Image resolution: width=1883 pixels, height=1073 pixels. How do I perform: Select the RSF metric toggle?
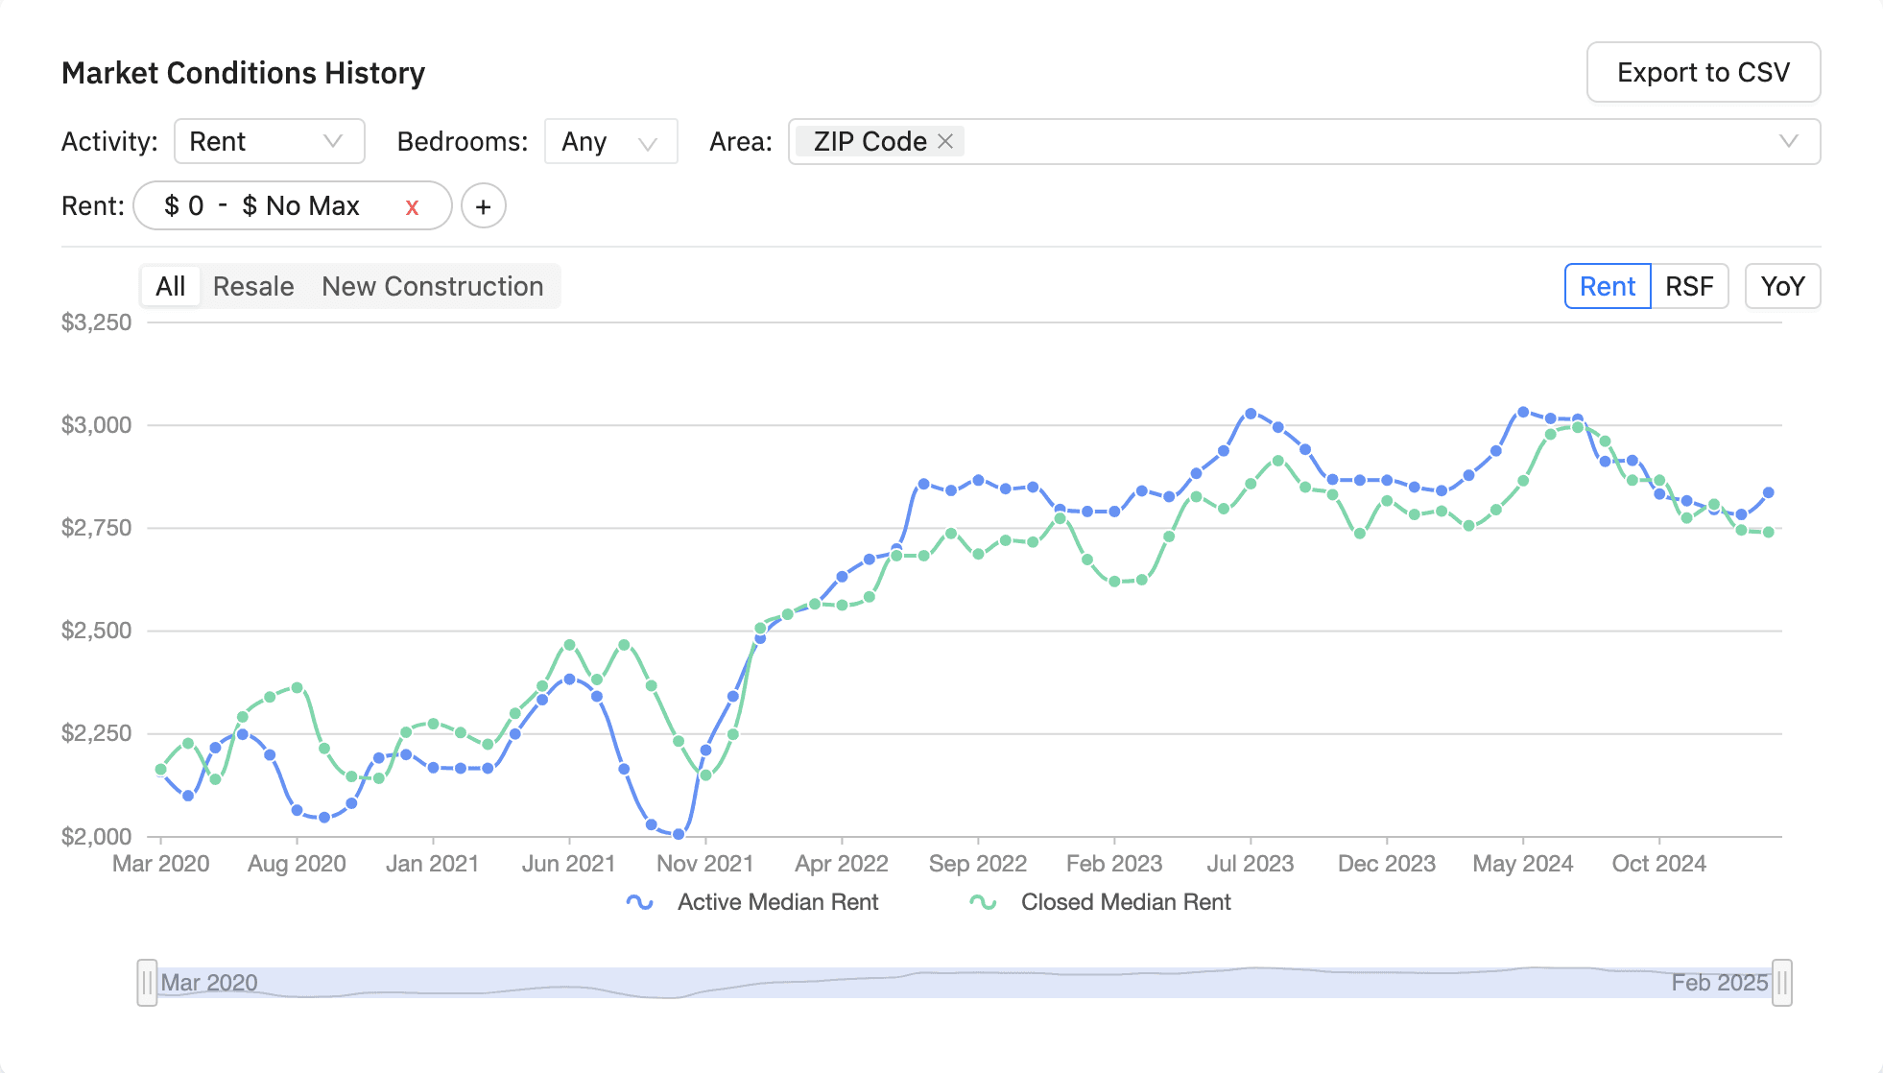pos(1689,286)
